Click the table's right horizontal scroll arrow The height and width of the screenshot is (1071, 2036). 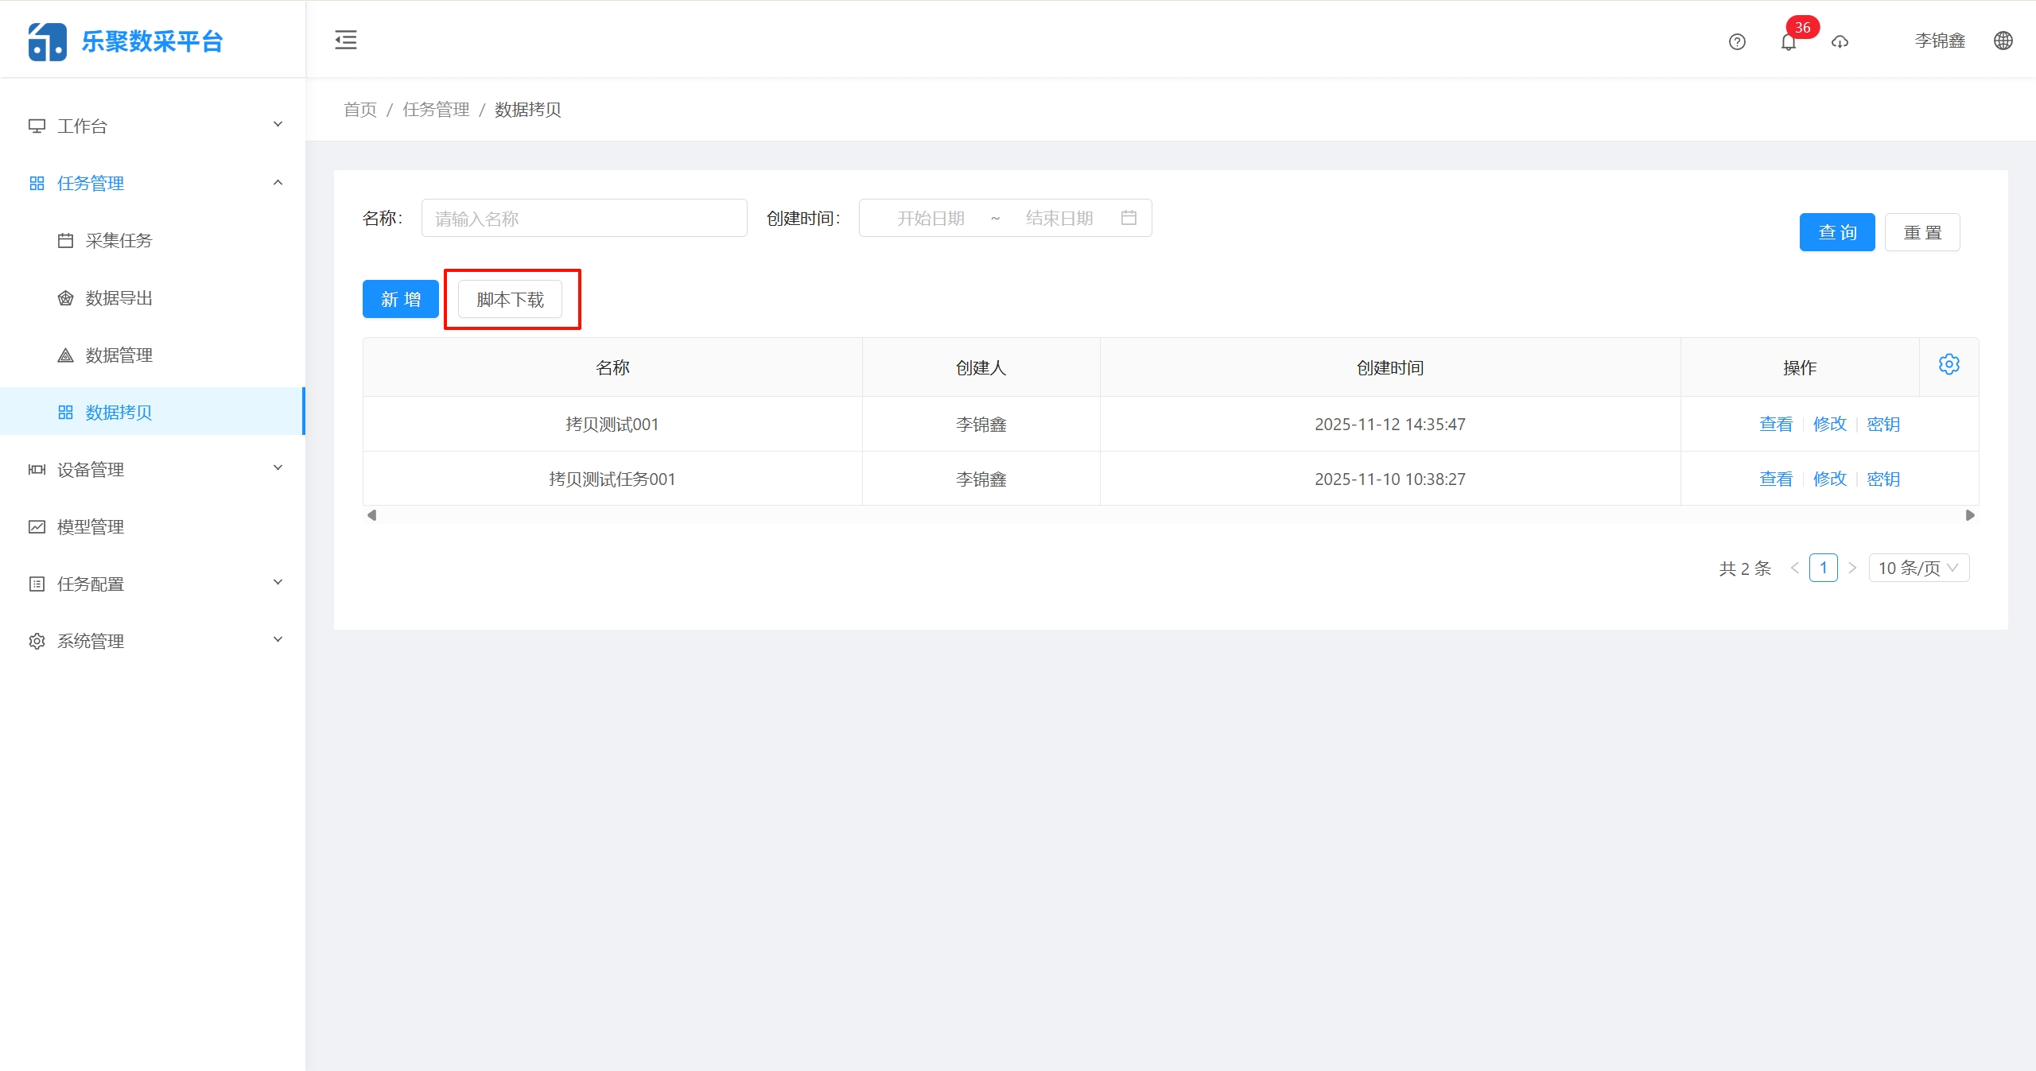(1970, 515)
